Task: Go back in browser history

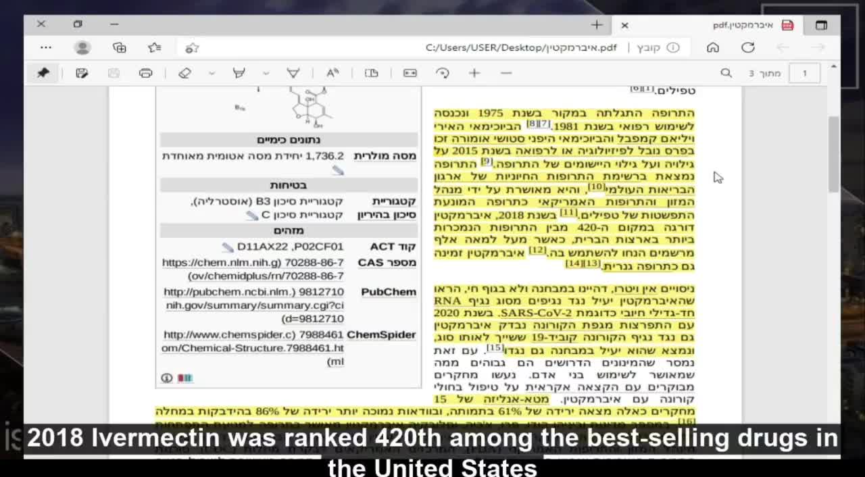Action: [x=783, y=47]
